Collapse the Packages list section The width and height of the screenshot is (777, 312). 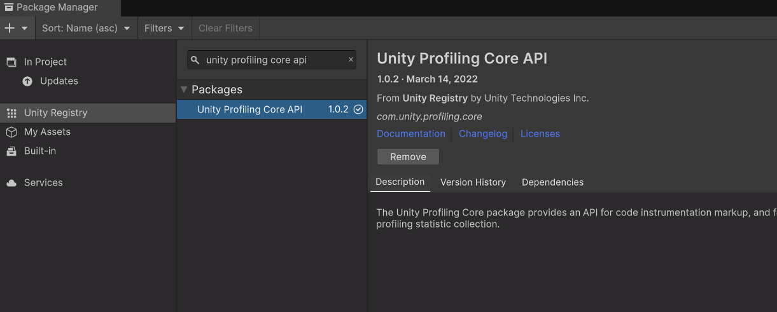[184, 90]
